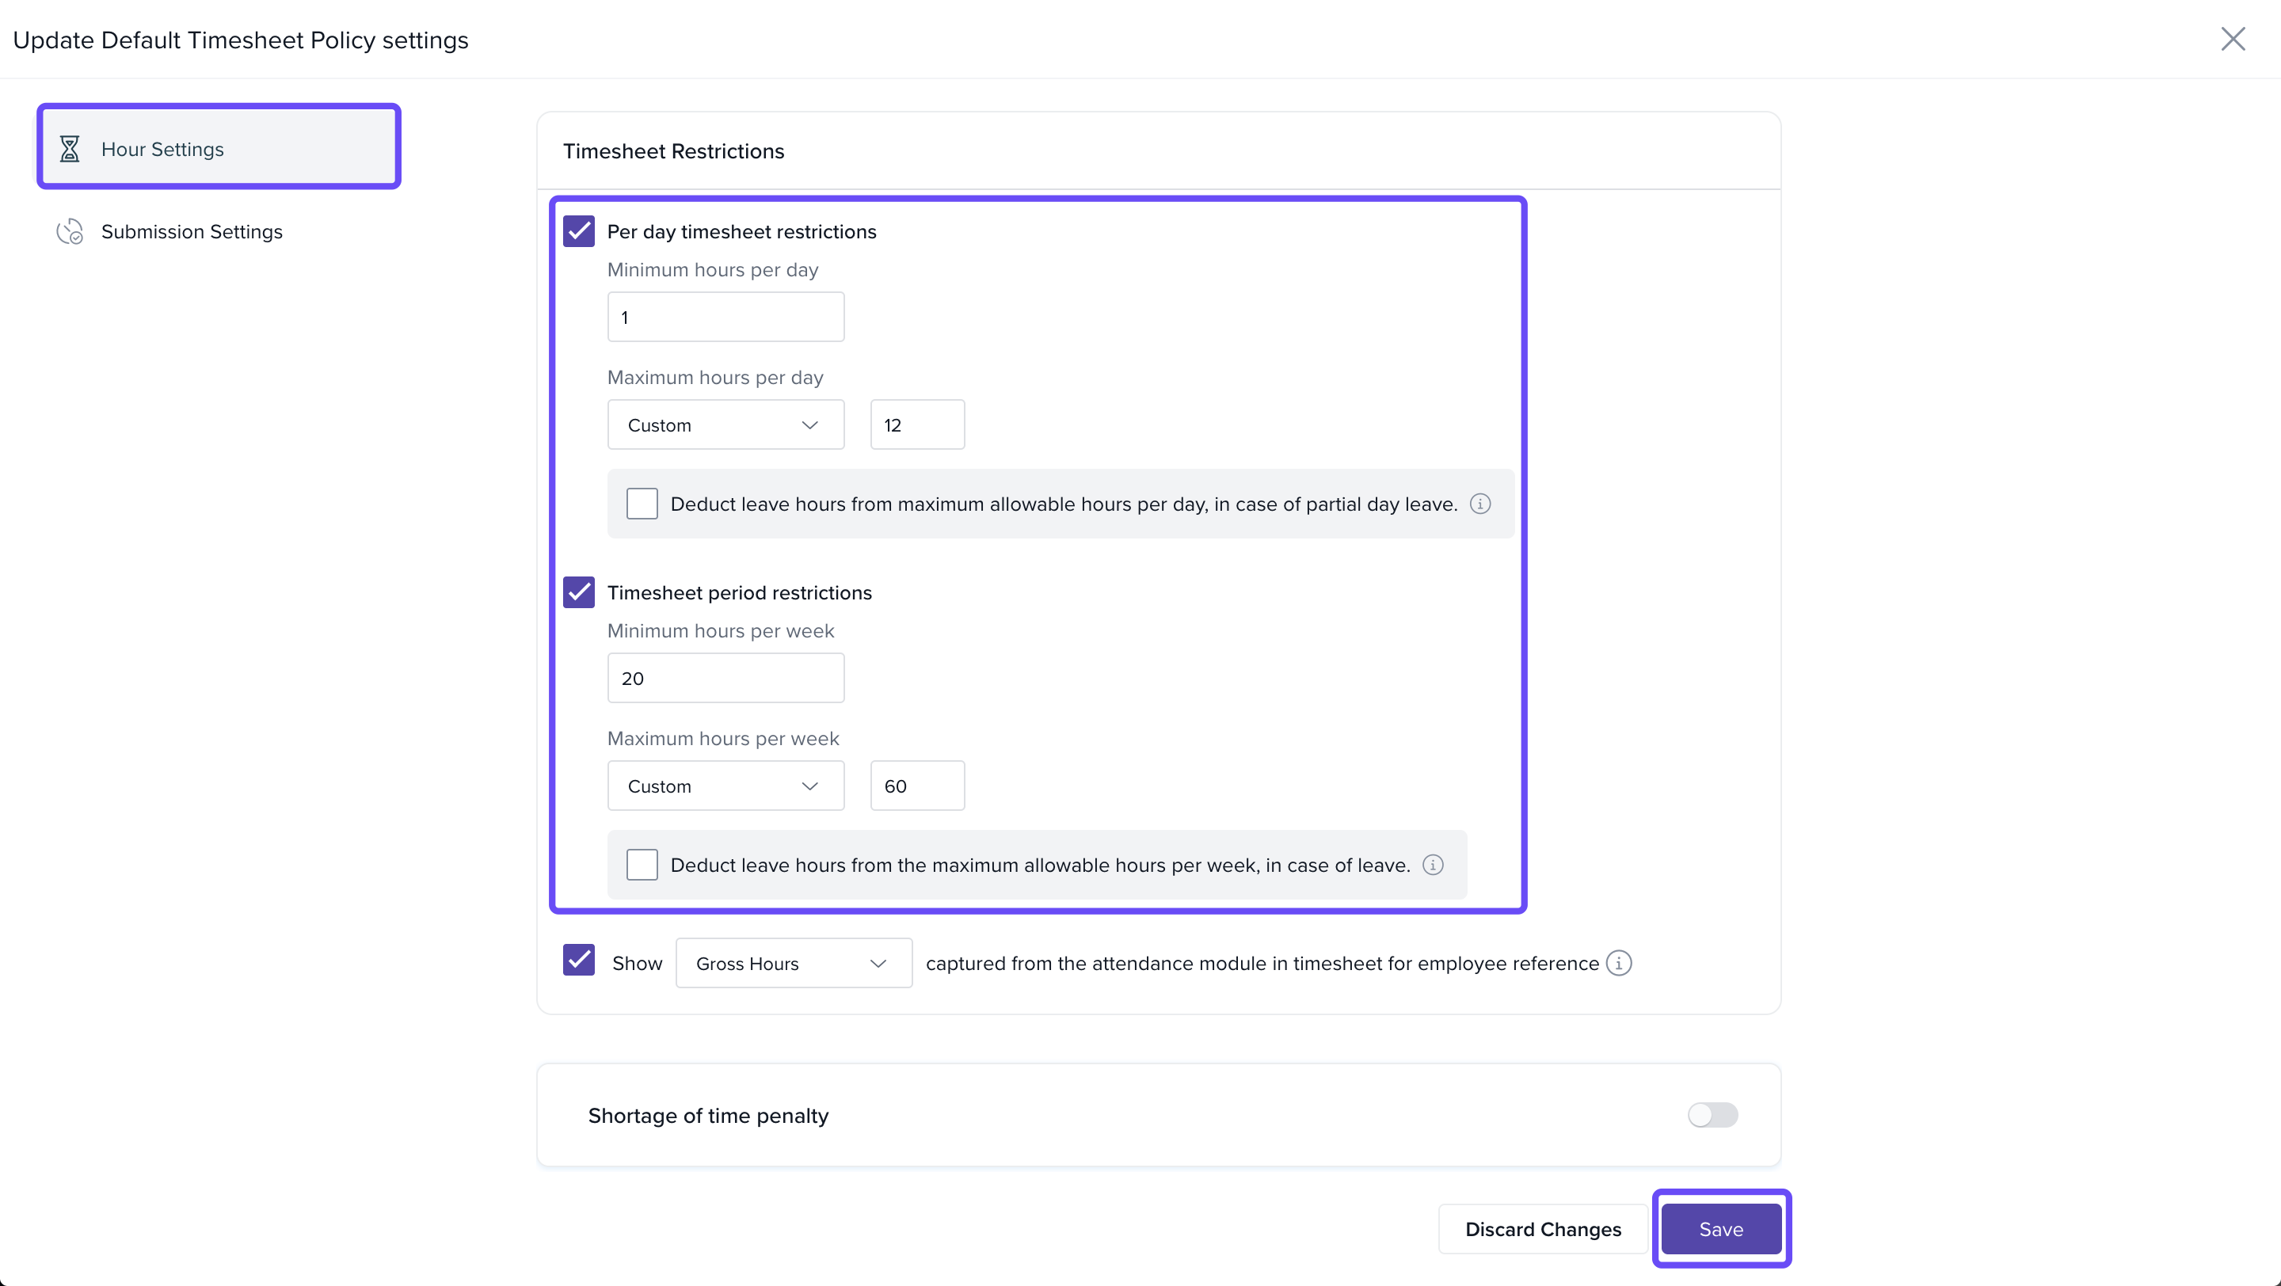This screenshot has width=2281, height=1286.
Task: Click info icon beside per week leave deduction
Action: (x=1433, y=866)
